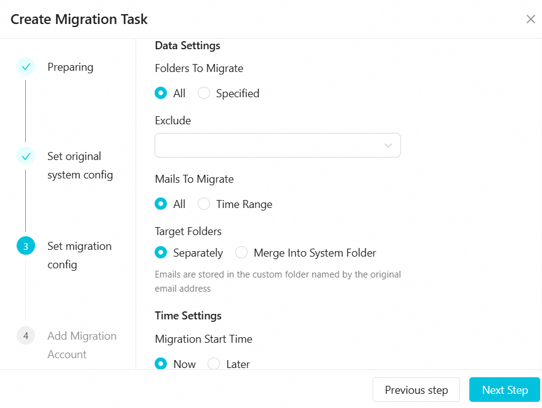Click the step 4 circle icon
This screenshot has height=408, width=542.
point(26,336)
